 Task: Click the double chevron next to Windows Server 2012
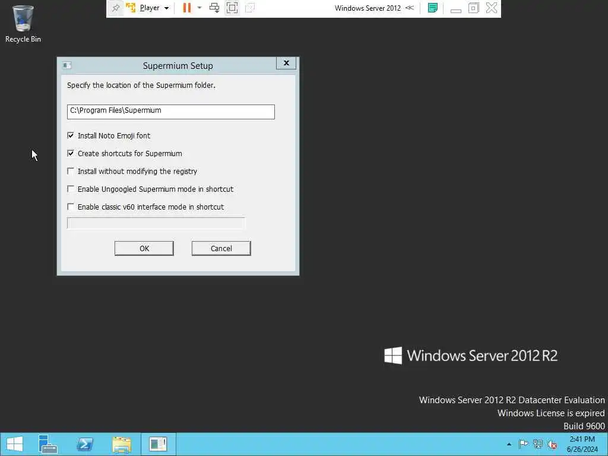tap(410, 8)
